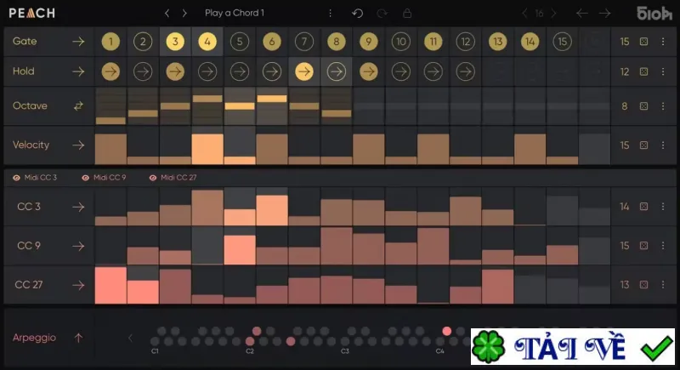Change CC 27 row direction arrow
Image resolution: width=680 pixels, height=370 pixels.
tap(78, 285)
